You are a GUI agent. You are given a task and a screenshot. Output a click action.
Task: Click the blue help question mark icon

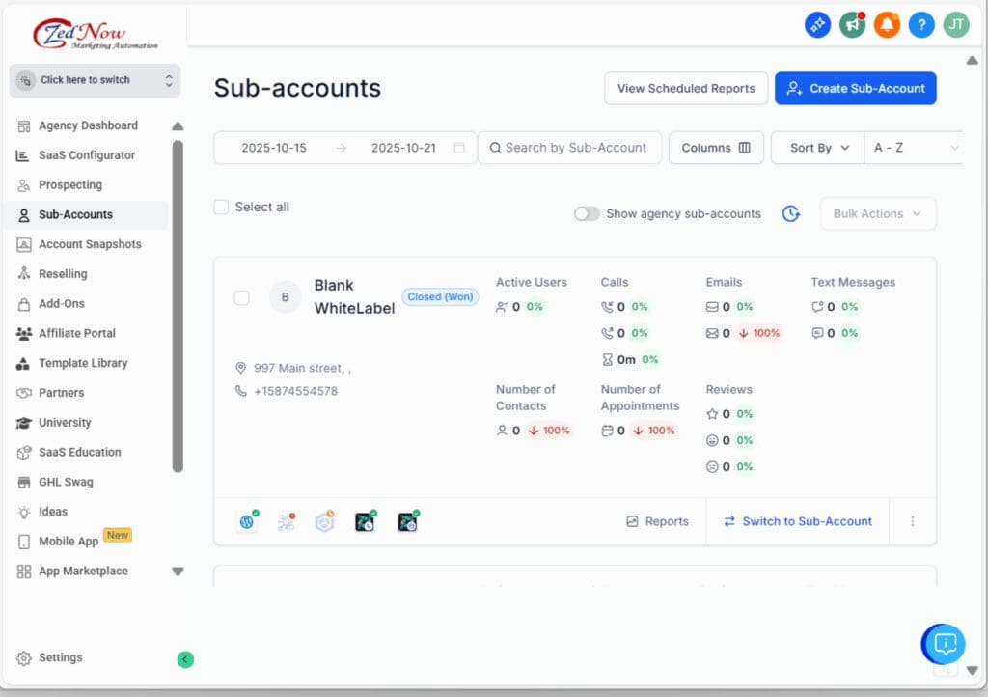point(921,25)
